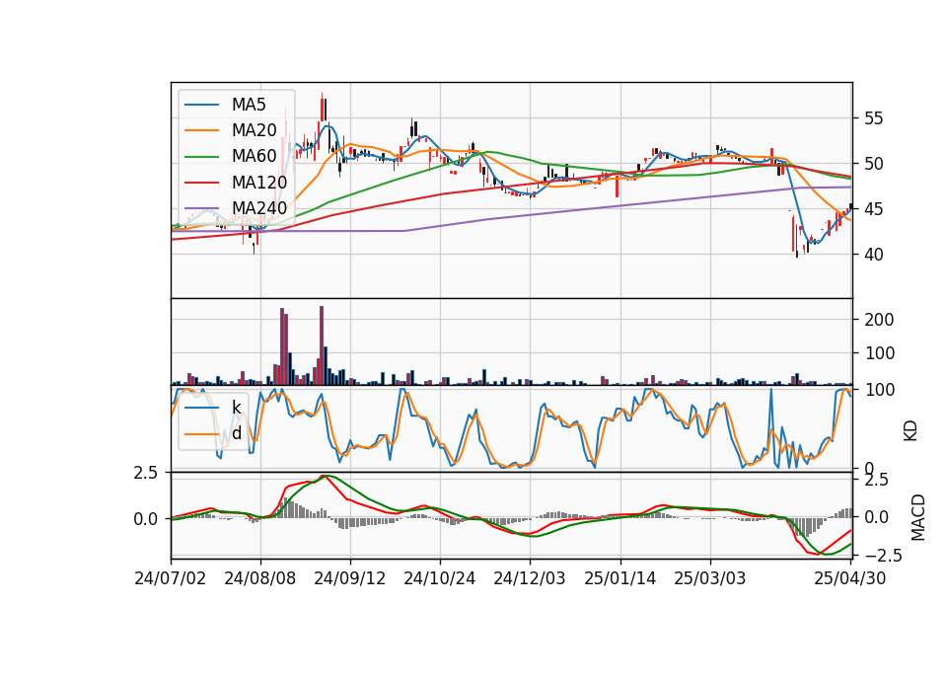Click the price axis value 45
The height and width of the screenshot is (681, 947).
(873, 209)
